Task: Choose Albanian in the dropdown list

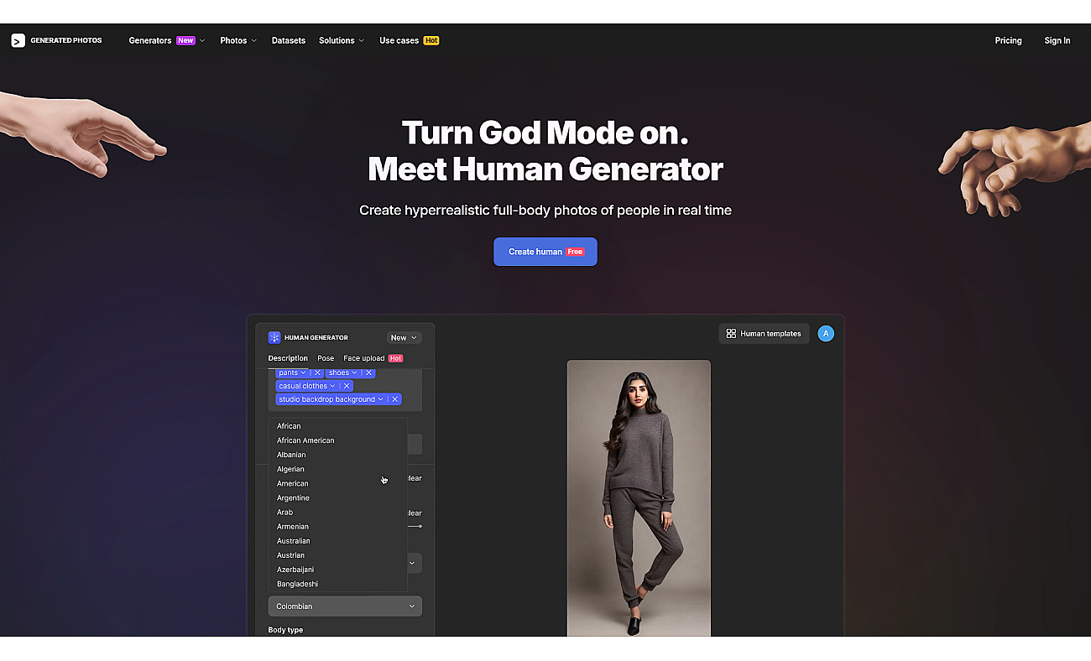Action: click(337, 455)
